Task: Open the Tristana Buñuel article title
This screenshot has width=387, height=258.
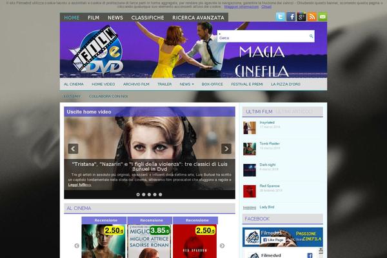Action: tap(150, 166)
